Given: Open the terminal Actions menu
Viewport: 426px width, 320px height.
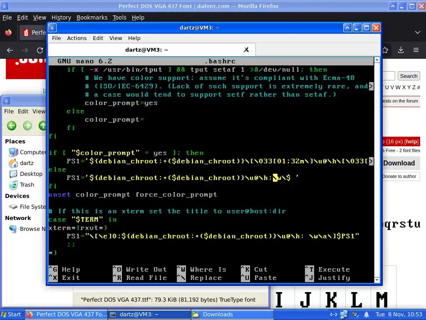Looking at the screenshot, I should 77,38.
